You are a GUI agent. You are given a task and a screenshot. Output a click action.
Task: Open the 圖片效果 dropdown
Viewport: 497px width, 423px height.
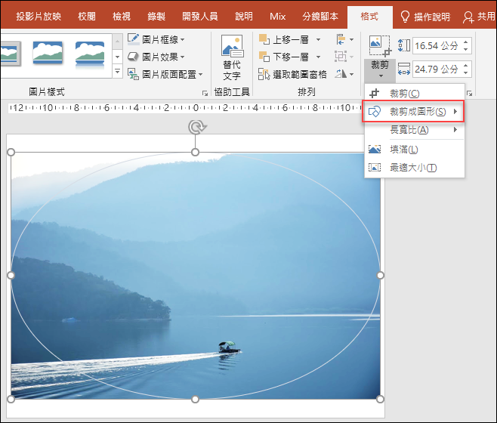tap(156, 57)
